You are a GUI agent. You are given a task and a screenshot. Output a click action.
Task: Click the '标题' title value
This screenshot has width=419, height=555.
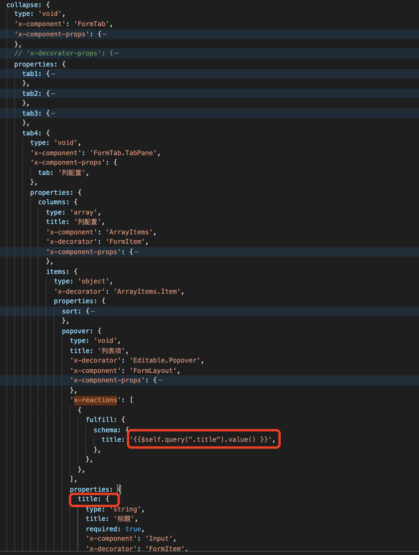pos(125,519)
